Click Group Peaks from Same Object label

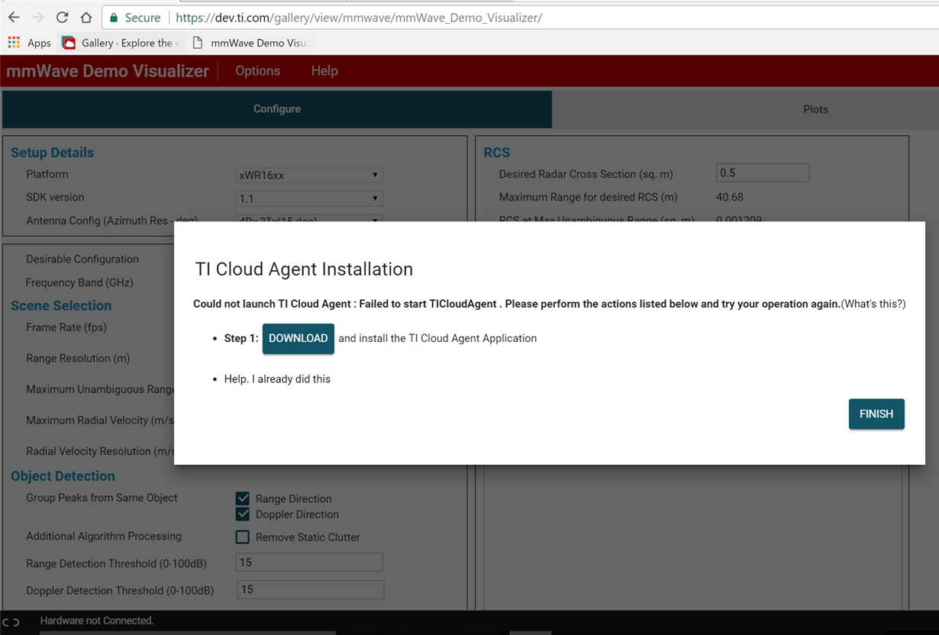pyautogui.click(x=102, y=498)
